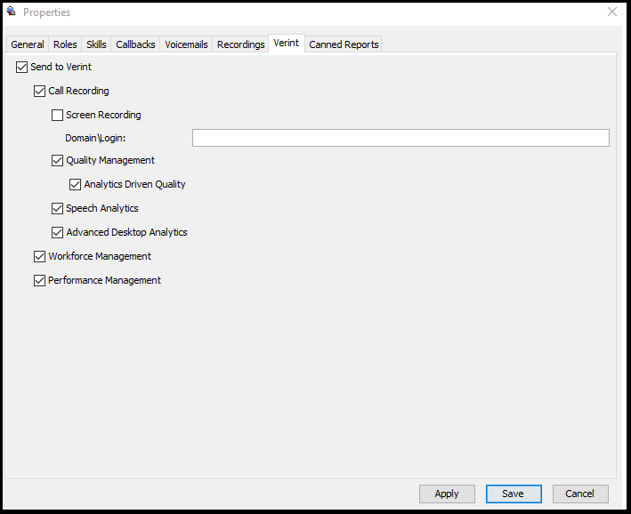The height and width of the screenshot is (514, 631).
Task: Click the Properties title text
Action: pyautogui.click(x=46, y=12)
